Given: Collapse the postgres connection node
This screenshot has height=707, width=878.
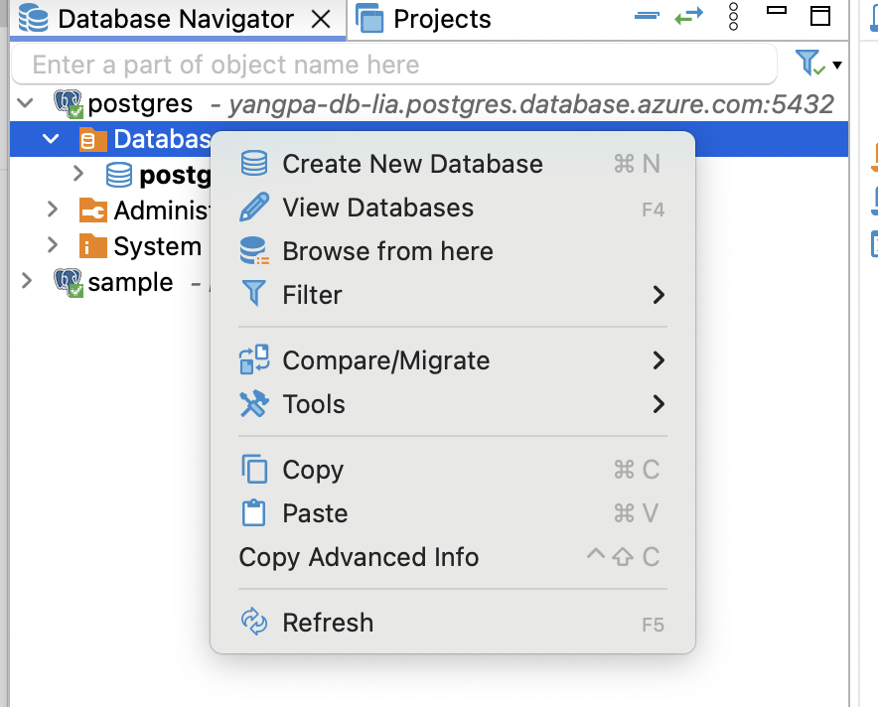Looking at the screenshot, I should (x=25, y=103).
